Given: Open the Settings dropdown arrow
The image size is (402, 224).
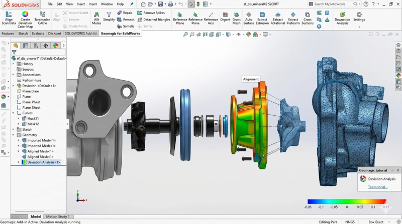Looking at the screenshot, I should [x=359, y=27].
